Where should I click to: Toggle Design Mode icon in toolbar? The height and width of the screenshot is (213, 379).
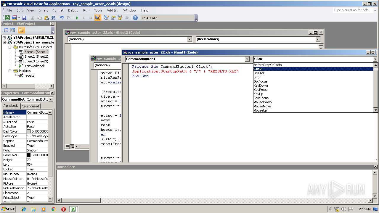(98, 18)
